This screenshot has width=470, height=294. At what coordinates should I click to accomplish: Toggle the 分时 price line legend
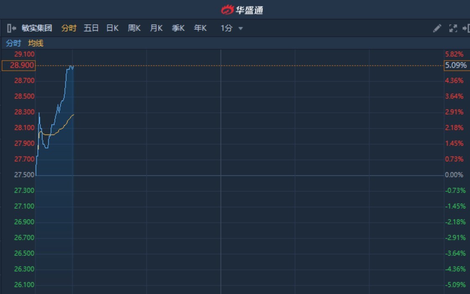13,43
